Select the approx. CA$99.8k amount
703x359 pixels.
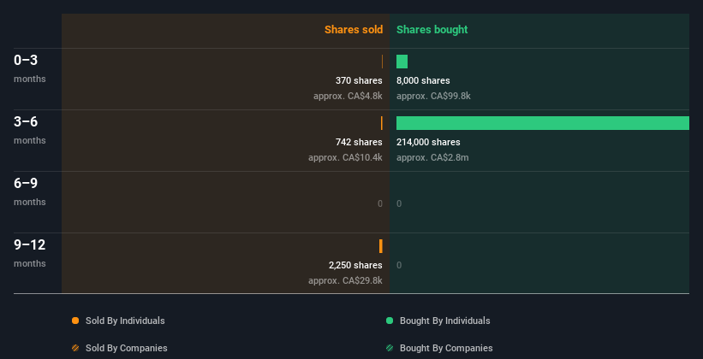pyautogui.click(x=433, y=96)
